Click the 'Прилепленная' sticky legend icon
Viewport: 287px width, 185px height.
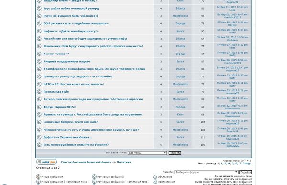coord(155,182)
